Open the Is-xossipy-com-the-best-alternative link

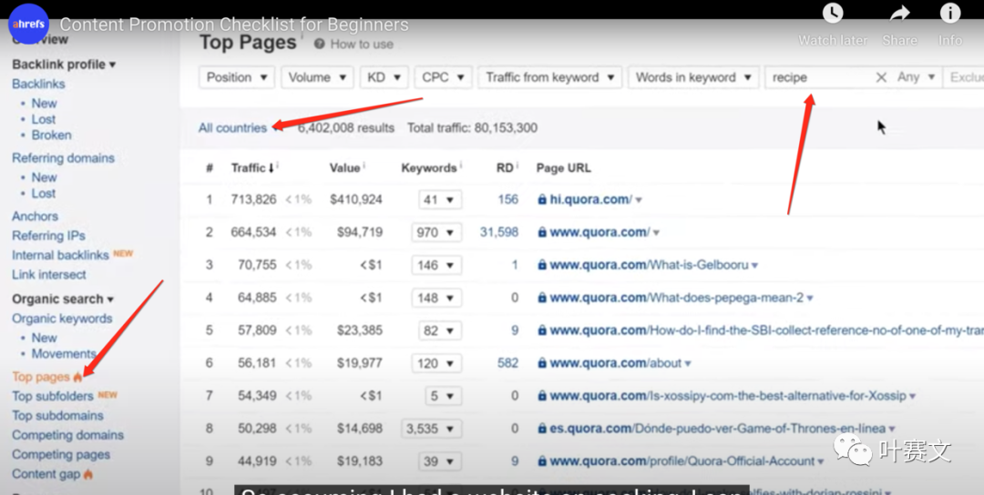[x=728, y=396]
